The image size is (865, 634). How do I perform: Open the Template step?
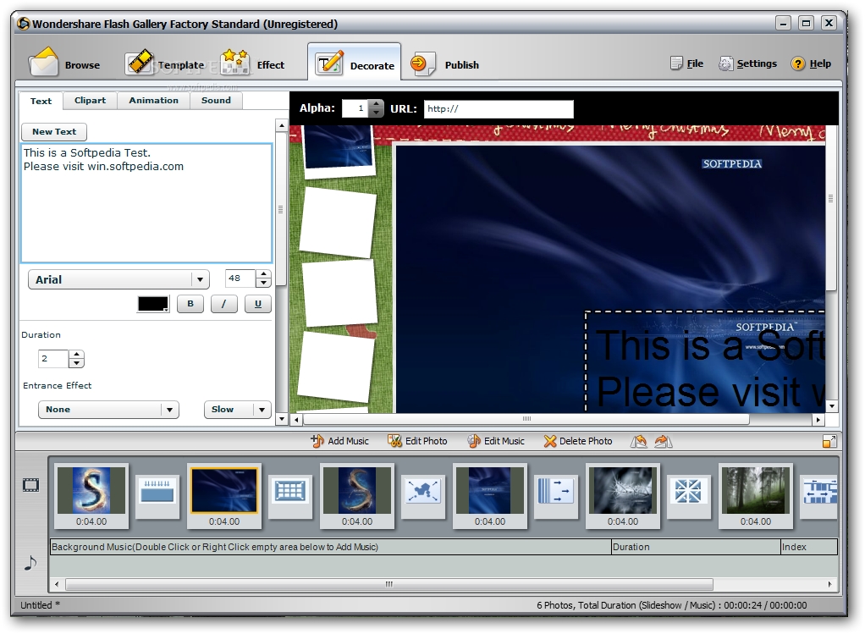(166, 64)
